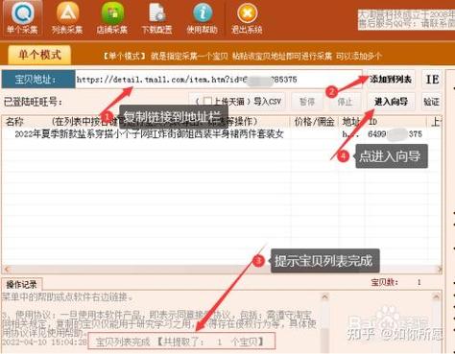Click the list horizontal scrollbar right arrow
This screenshot has height=354, width=455.
pos(439,270)
